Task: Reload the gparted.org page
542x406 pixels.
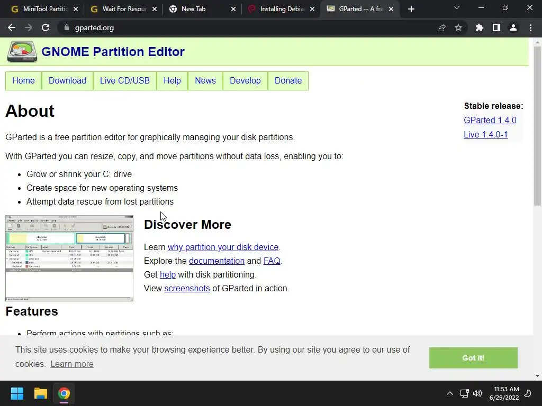Action: click(x=46, y=27)
